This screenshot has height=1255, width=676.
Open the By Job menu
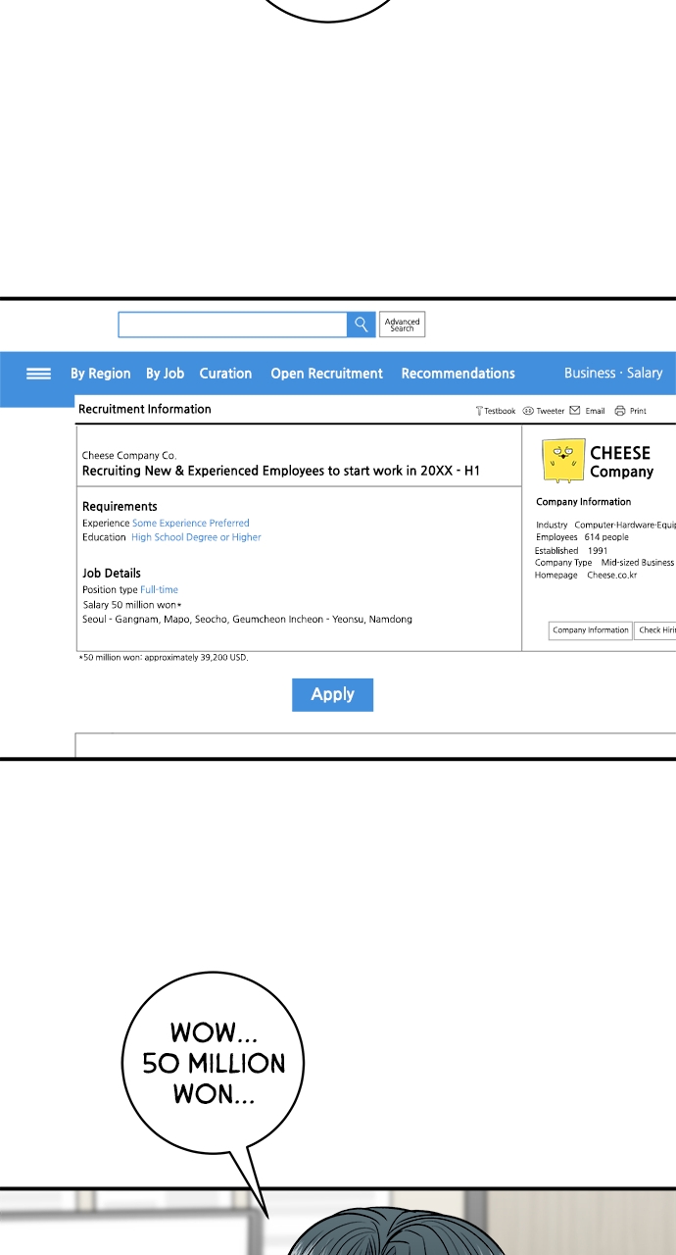[x=166, y=374]
